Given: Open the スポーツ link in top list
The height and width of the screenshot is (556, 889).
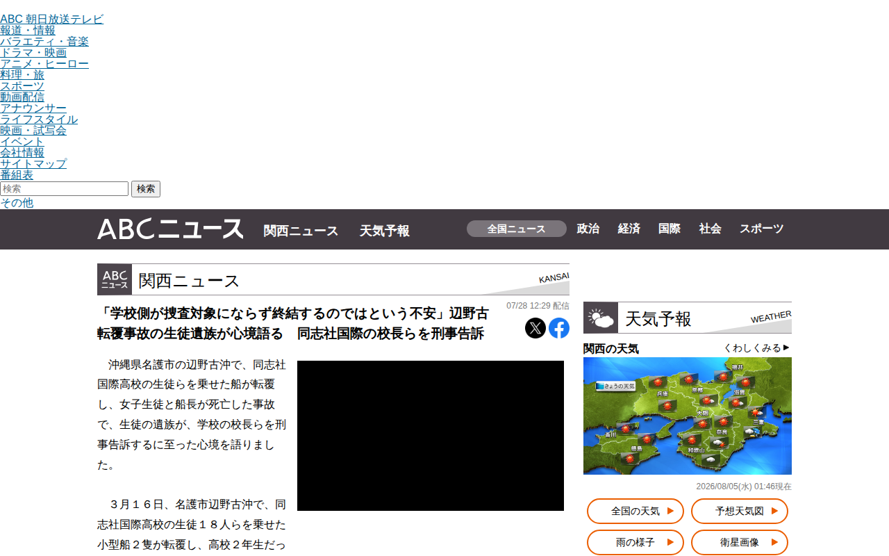Looking at the screenshot, I should pyautogui.click(x=22, y=86).
